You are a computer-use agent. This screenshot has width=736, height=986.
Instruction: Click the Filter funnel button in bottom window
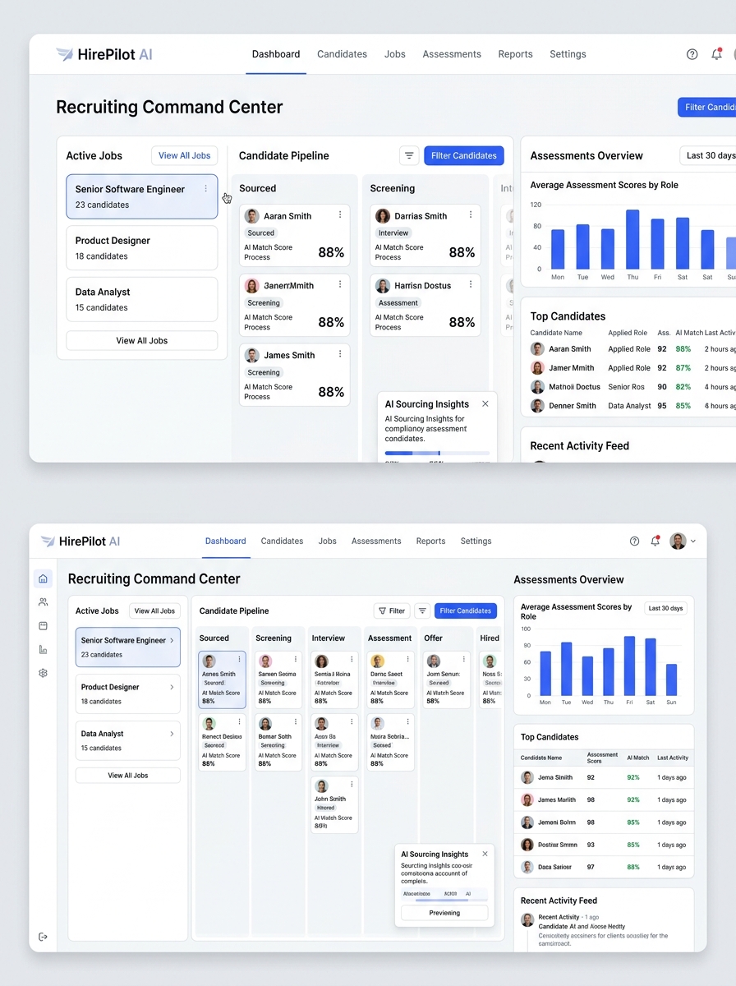[392, 610]
